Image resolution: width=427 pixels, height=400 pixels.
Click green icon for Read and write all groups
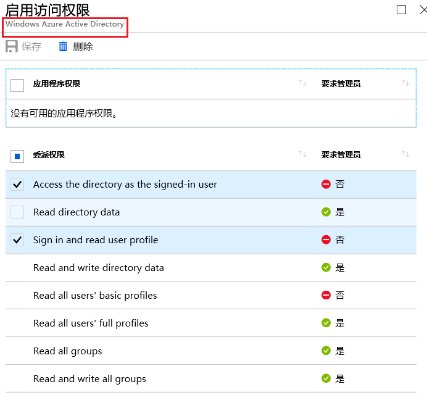(326, 379)
